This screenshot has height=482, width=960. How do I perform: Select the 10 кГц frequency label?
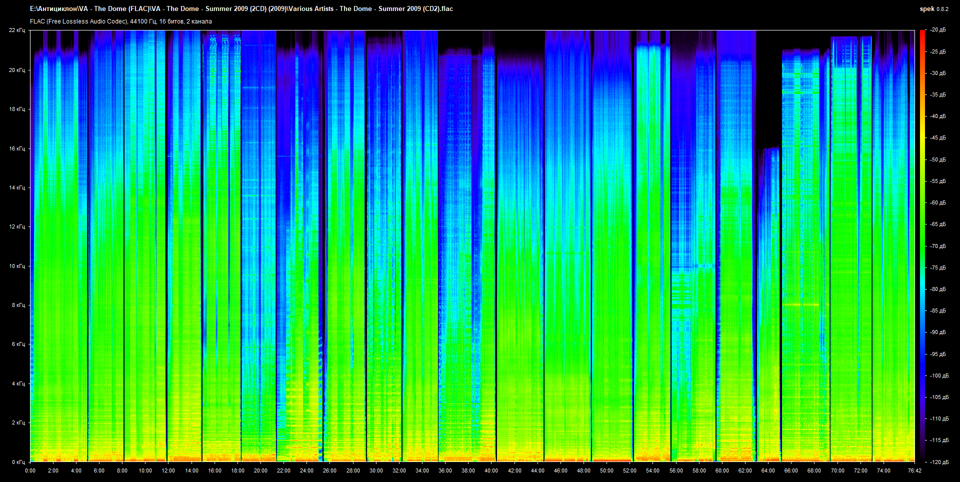(16, 266)
